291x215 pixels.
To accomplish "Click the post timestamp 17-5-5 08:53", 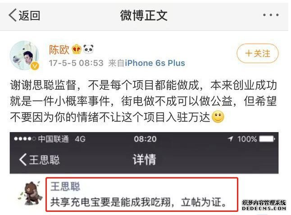I will click(76, 63).
